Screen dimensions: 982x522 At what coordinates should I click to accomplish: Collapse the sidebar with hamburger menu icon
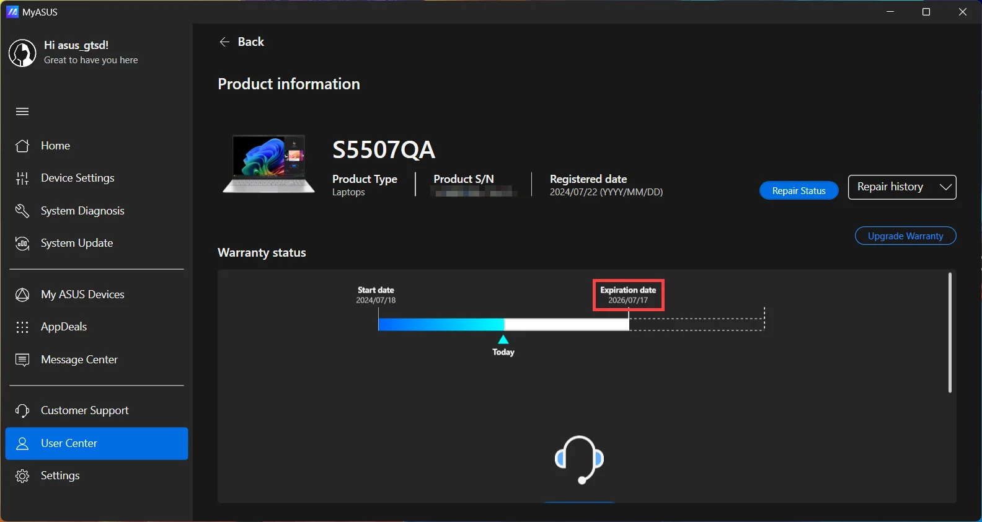point(22,112)
